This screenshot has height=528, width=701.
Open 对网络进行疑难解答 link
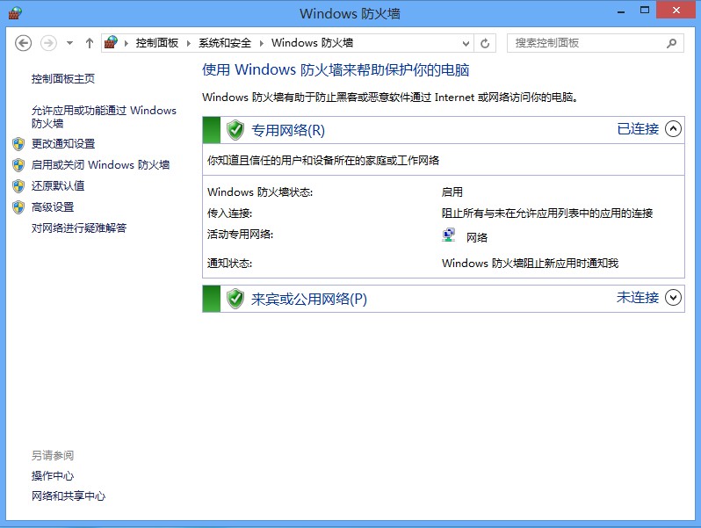(79, 228)
